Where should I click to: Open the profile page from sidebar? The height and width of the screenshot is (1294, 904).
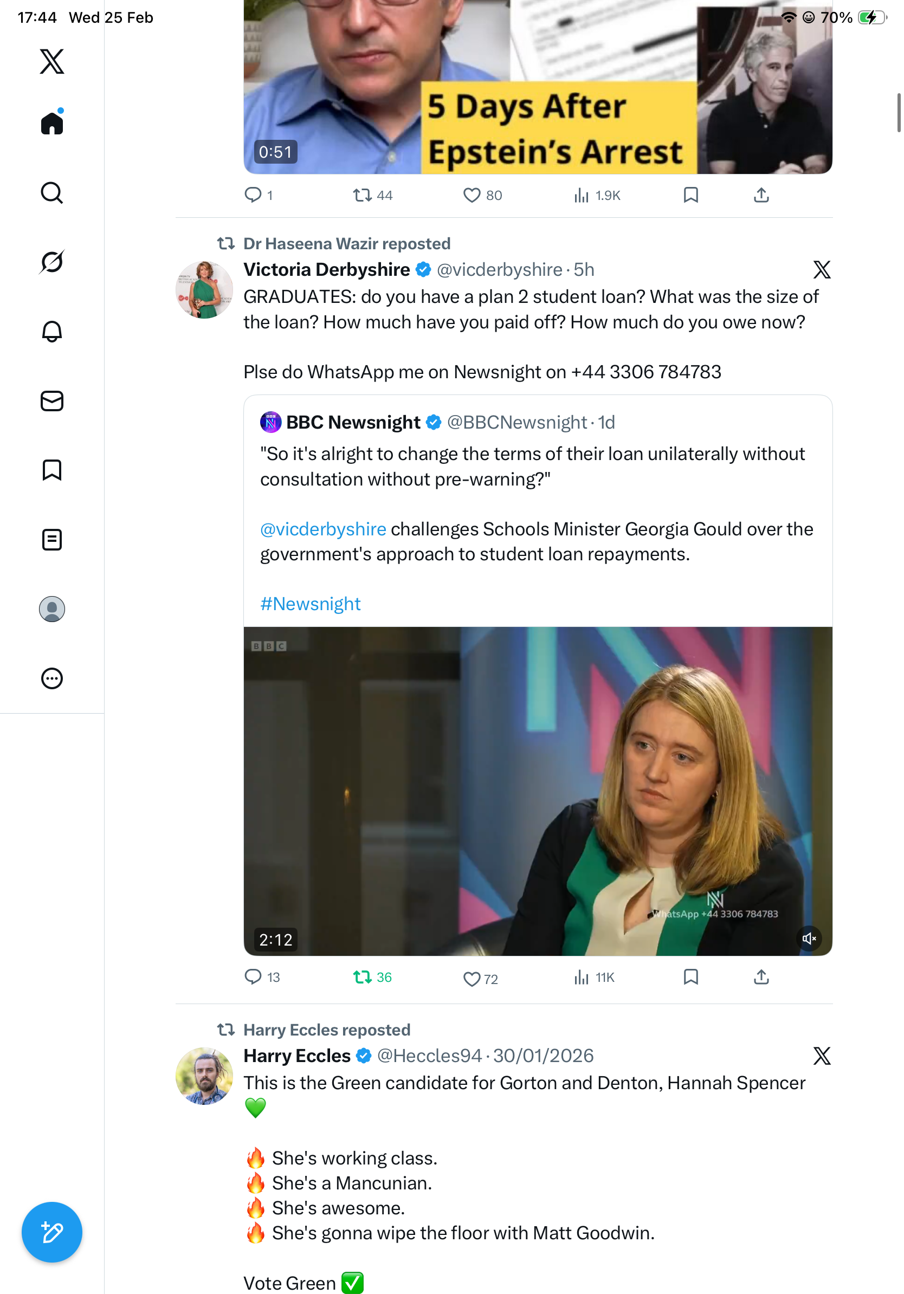click(x=52, y=609)
